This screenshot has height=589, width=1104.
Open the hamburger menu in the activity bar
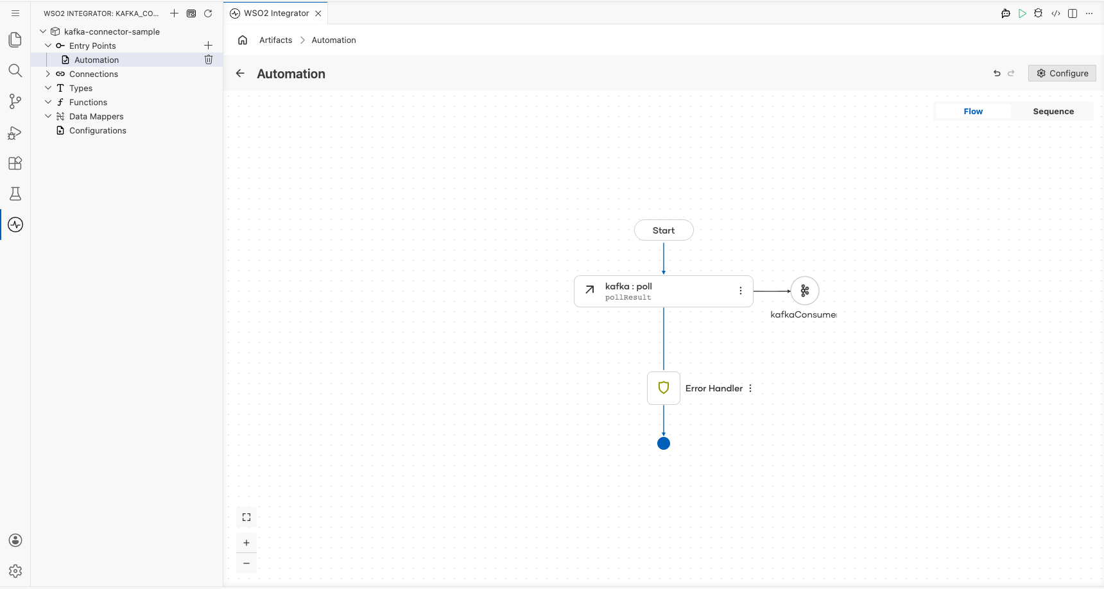click(15, 13)
